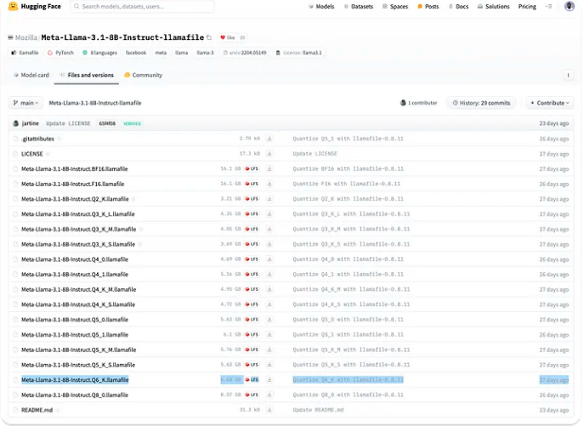Open the Solutions menu
The height and width of the screenshot is (426, 584).
point(494,6)
